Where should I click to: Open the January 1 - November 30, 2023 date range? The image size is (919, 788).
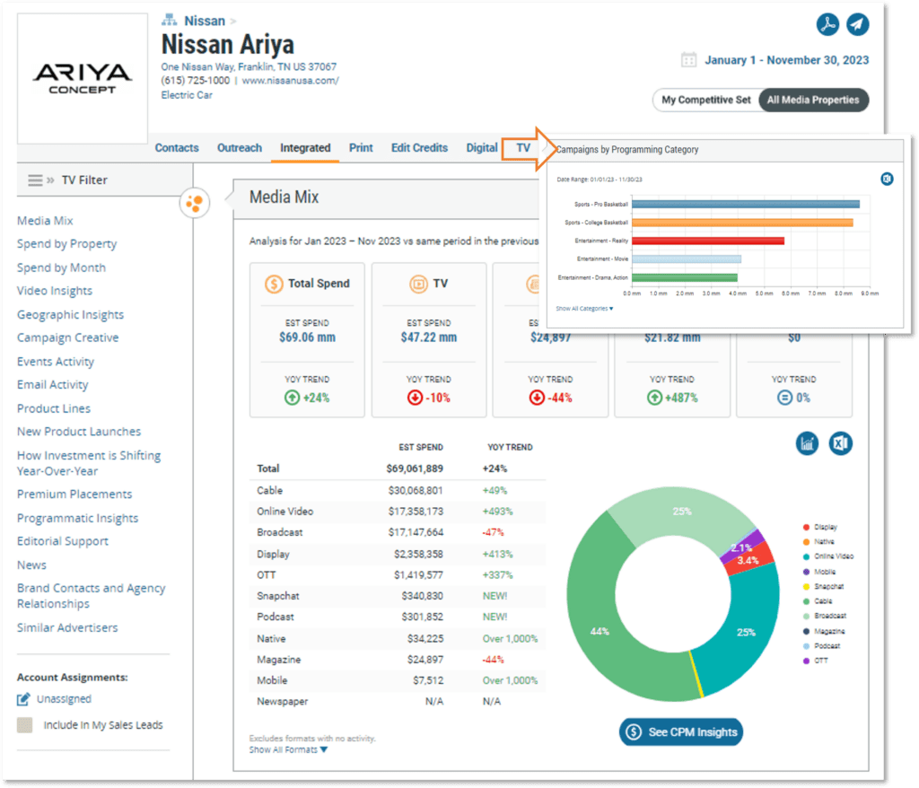786,60
